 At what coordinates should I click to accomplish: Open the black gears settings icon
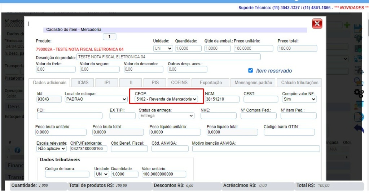[359, 93]
